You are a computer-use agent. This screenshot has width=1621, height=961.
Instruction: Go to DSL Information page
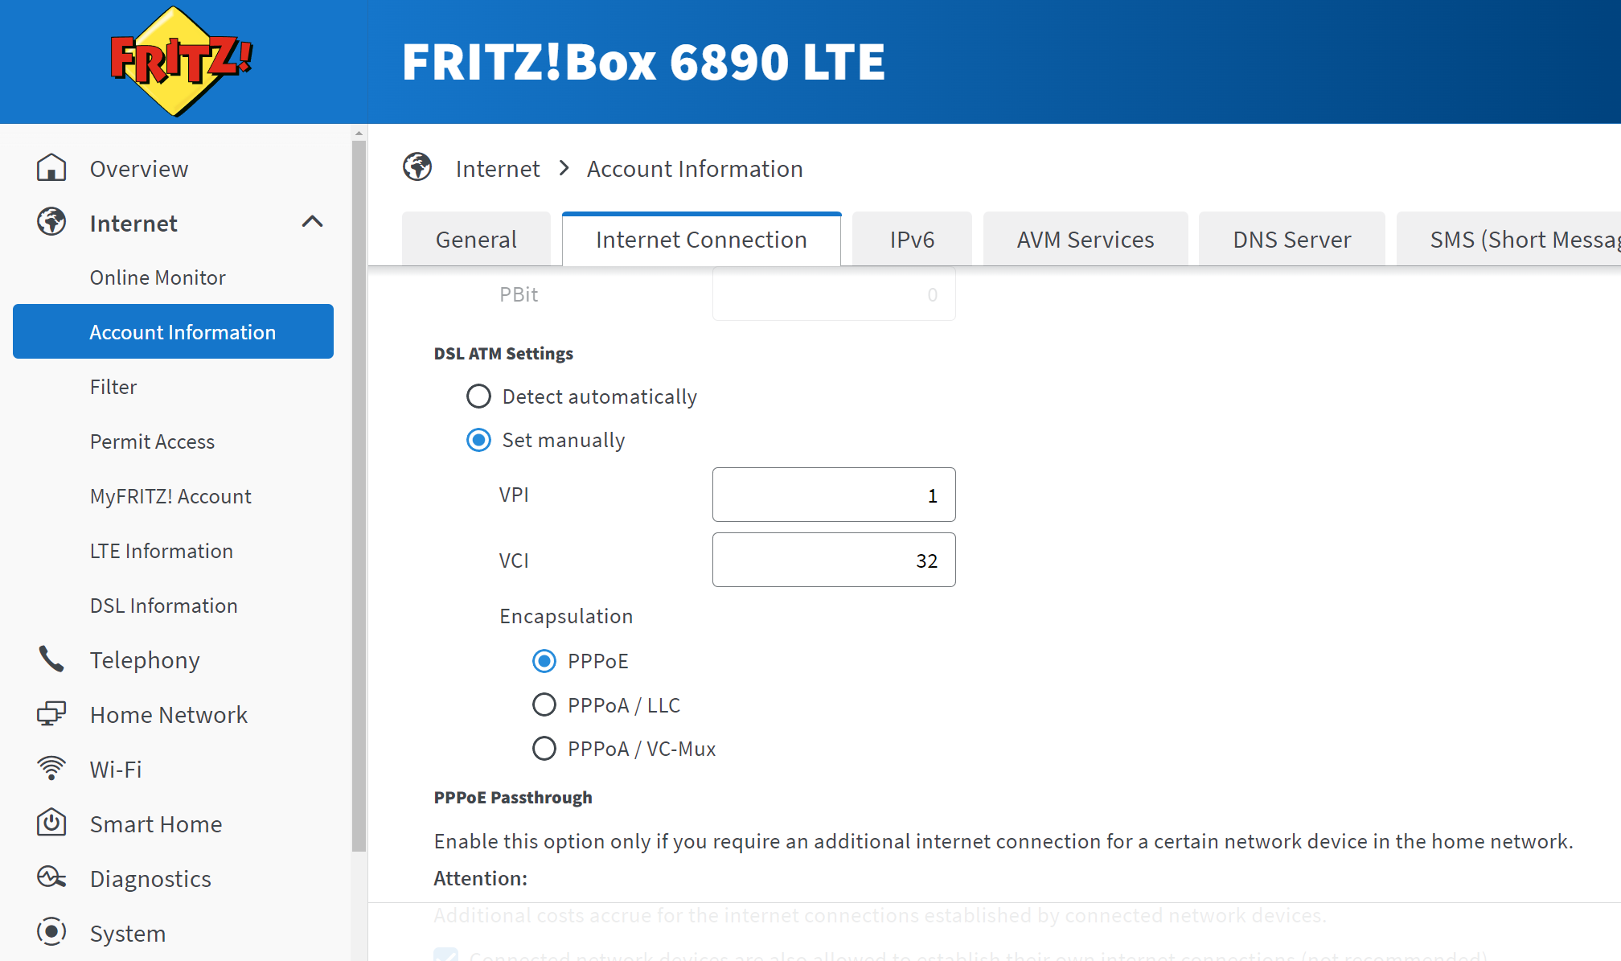click(163, 606)
